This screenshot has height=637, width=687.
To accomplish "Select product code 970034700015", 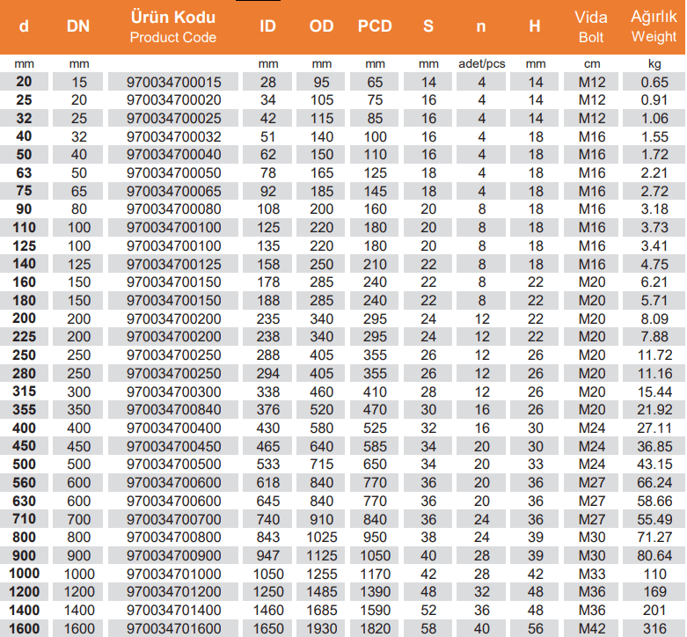I will [x=173, y=82].
